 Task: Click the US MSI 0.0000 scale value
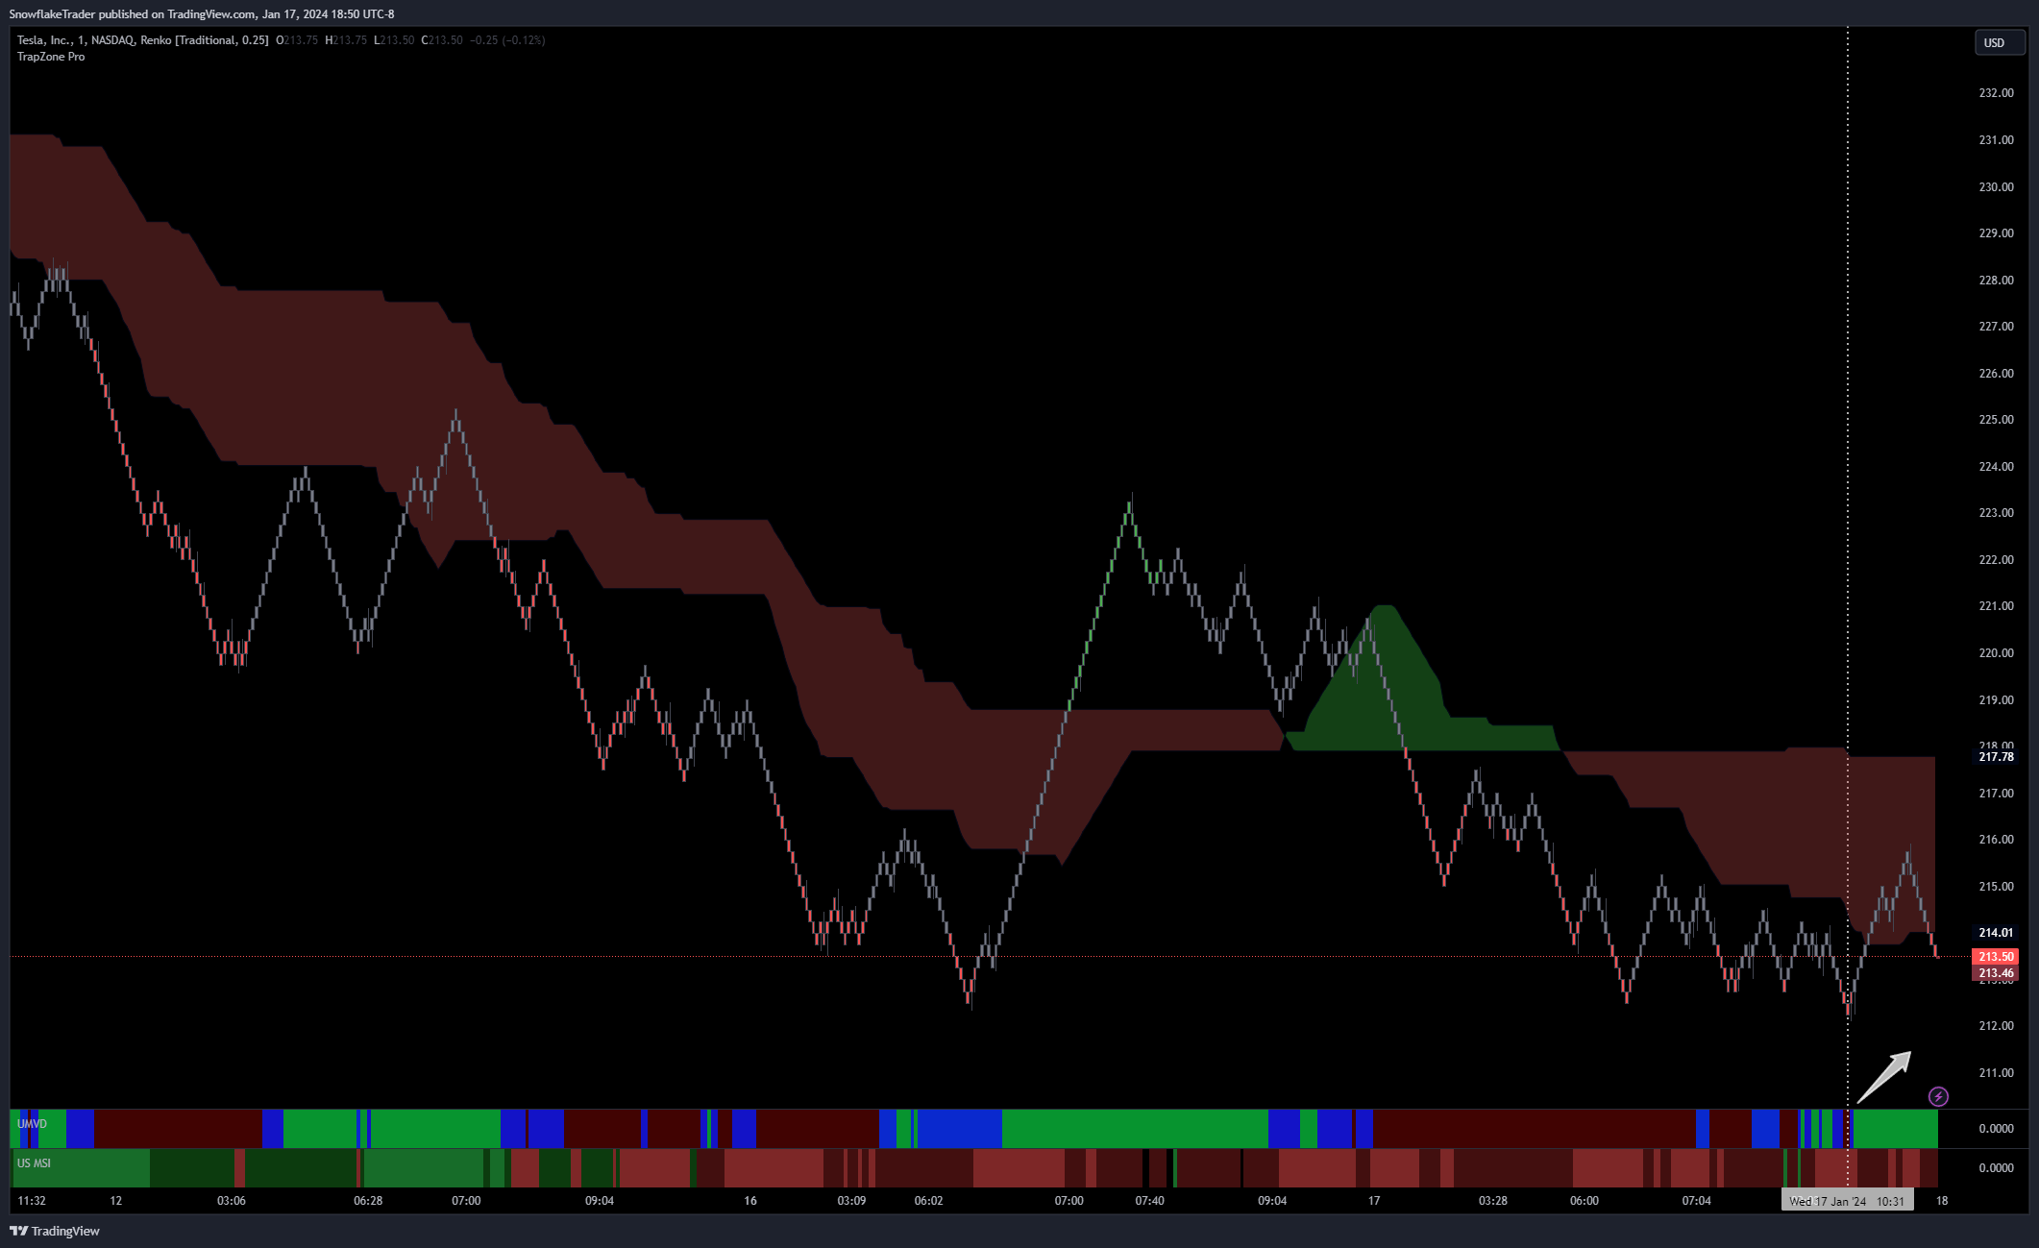[1996, 1168]
